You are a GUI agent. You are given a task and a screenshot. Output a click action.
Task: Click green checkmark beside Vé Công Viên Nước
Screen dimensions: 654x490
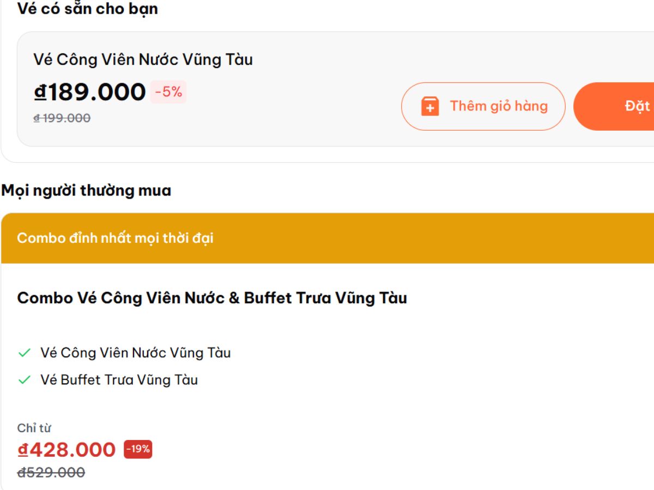pyautogui.click(x=25, y=353)
